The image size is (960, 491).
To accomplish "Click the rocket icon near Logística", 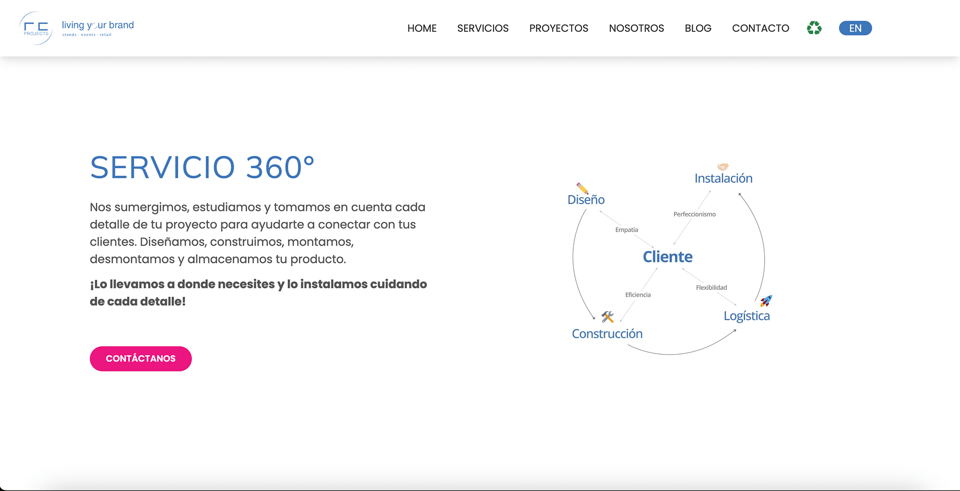I will [x=766, y=301].
